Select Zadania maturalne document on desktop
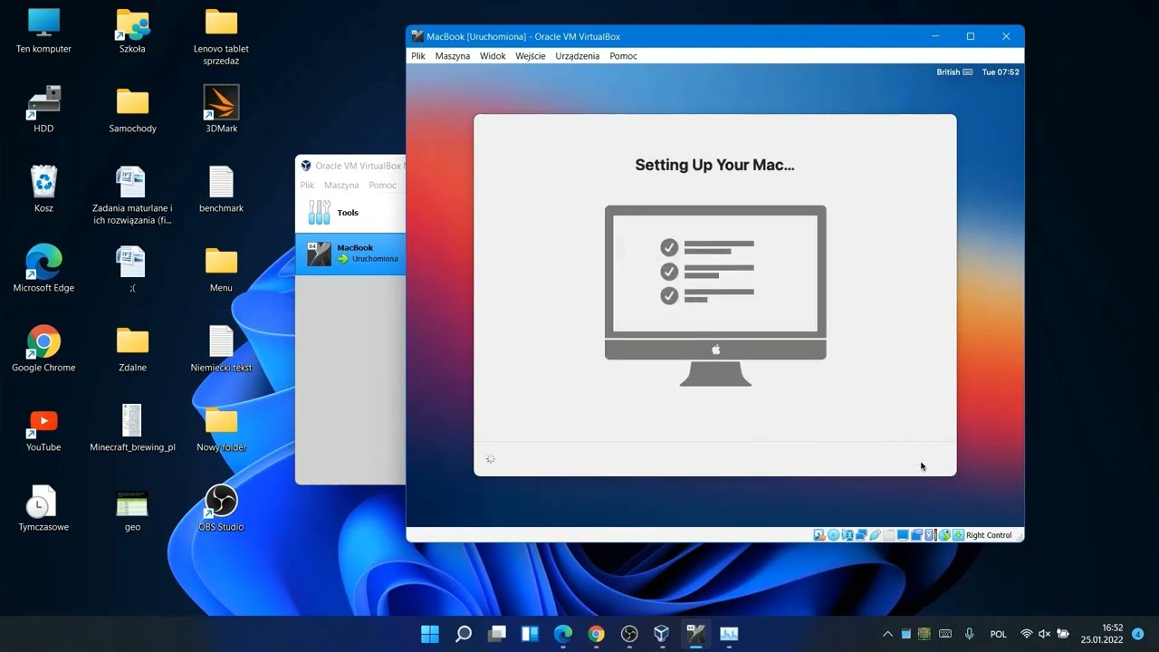This screenshot has height=652, width=1159. [132, 197]
